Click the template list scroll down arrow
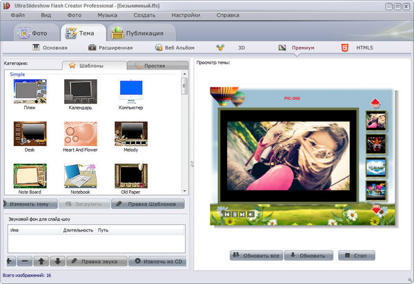414x284 pixels. click(x=184, y=191)
